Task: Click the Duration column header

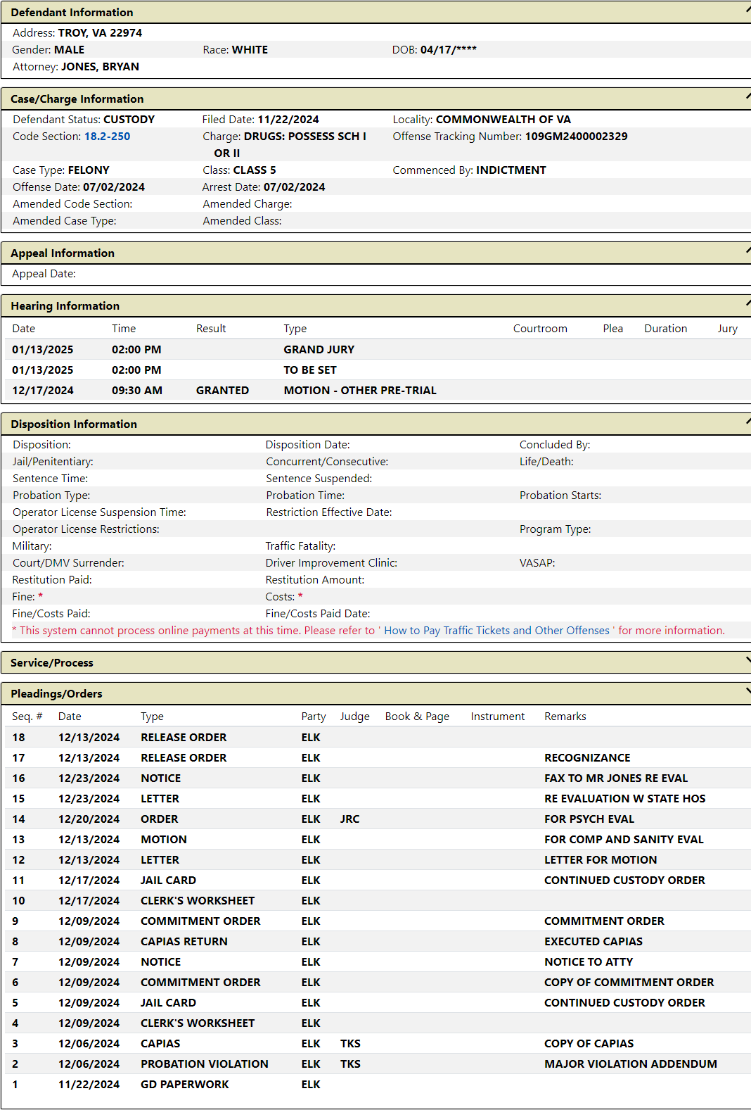Action: click(666, 329)
